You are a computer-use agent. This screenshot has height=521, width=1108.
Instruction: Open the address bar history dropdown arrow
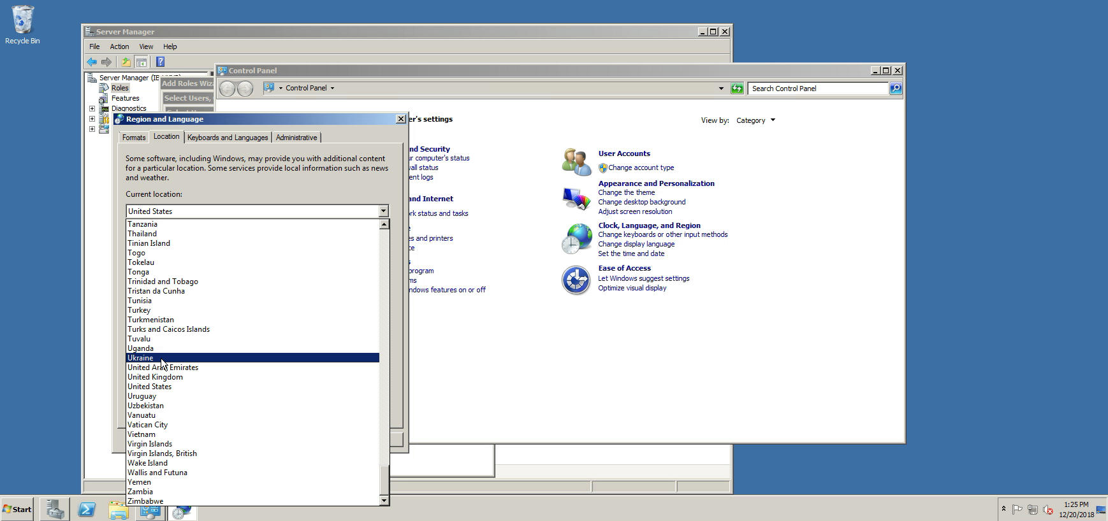(x=721, y=89)
